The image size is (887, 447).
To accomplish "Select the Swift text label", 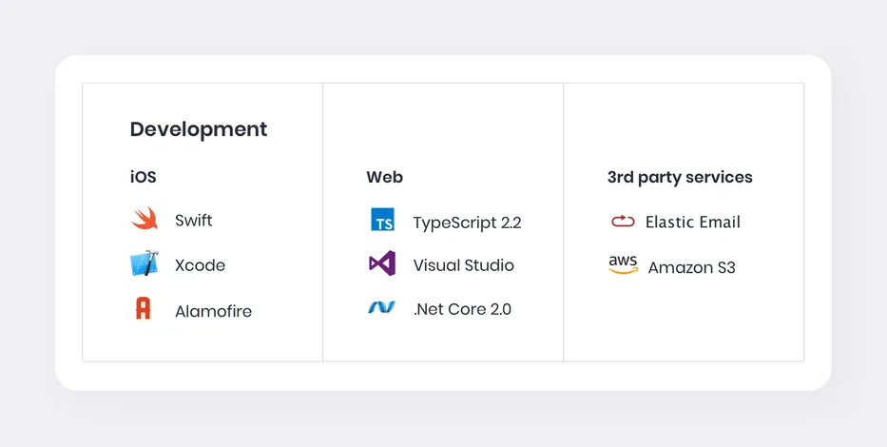I will point(194,221).
